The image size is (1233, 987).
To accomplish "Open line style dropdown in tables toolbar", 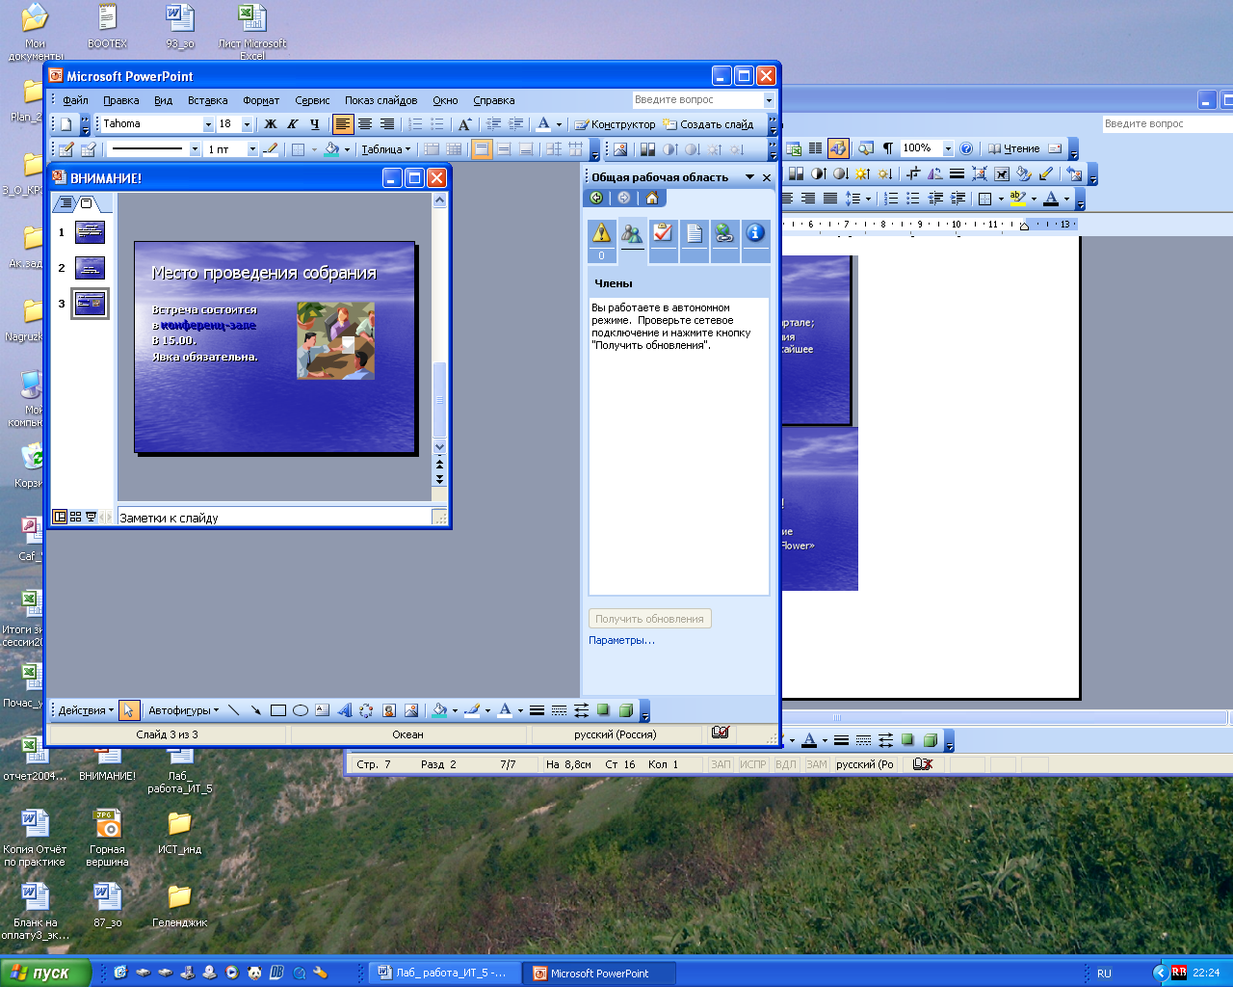I will coord(195,149).
